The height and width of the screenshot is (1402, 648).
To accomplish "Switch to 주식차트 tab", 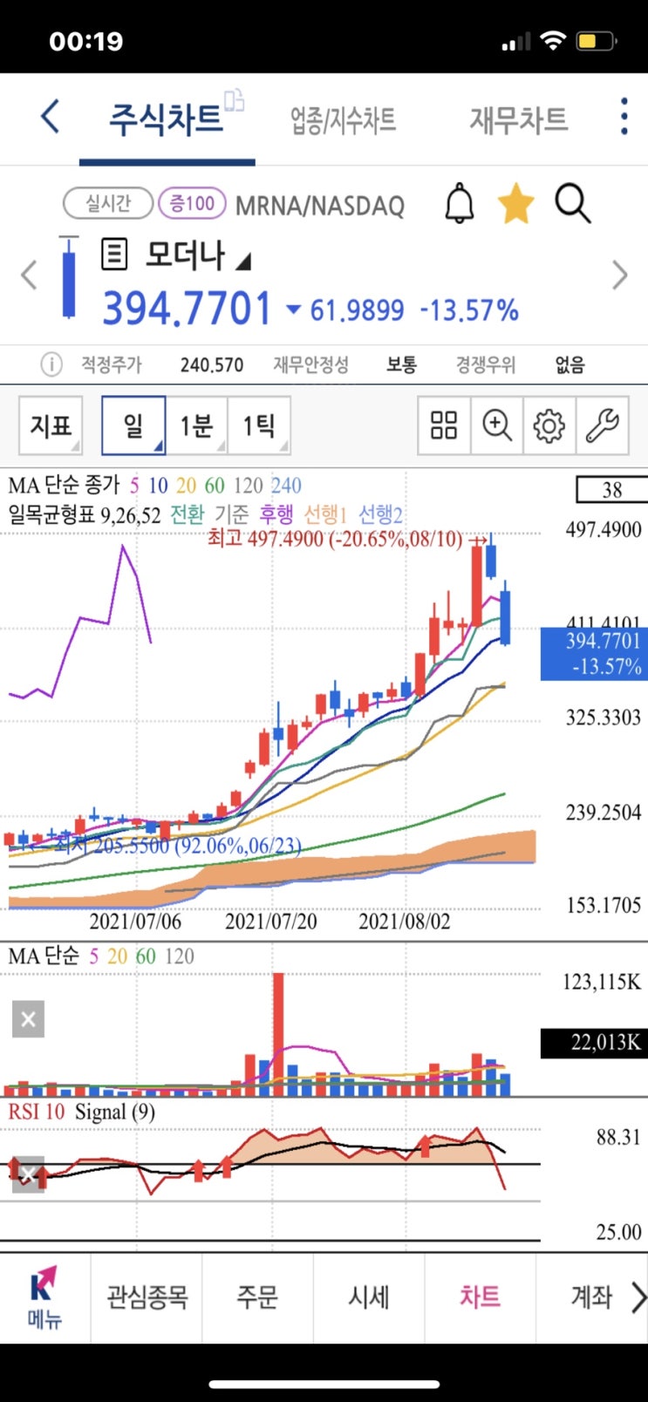I will point(166,119).
